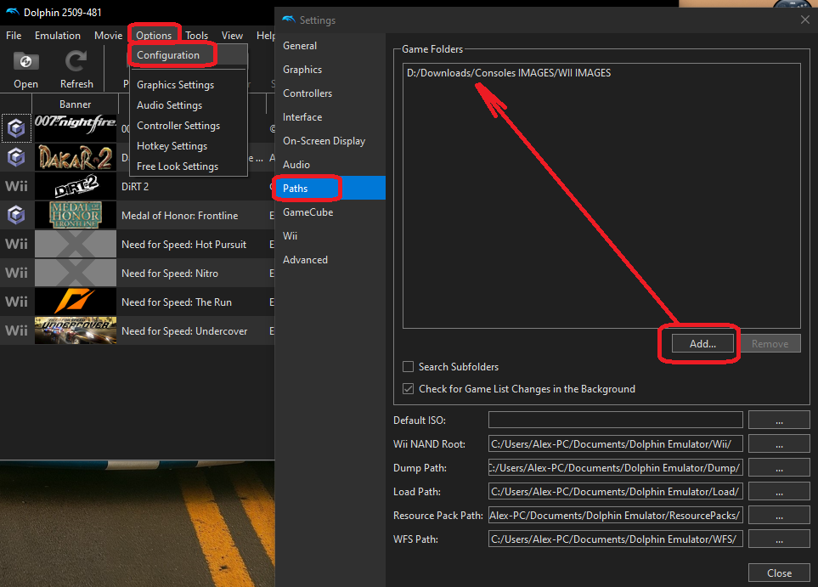Uncheck Check for Game List Changes in Background
818x587 pixels.
[x=409, y=389]
